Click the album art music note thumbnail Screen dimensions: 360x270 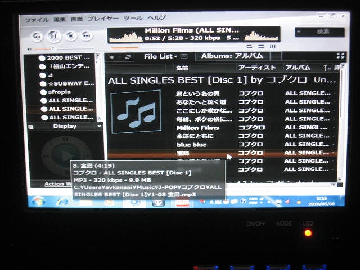(136, 111)
